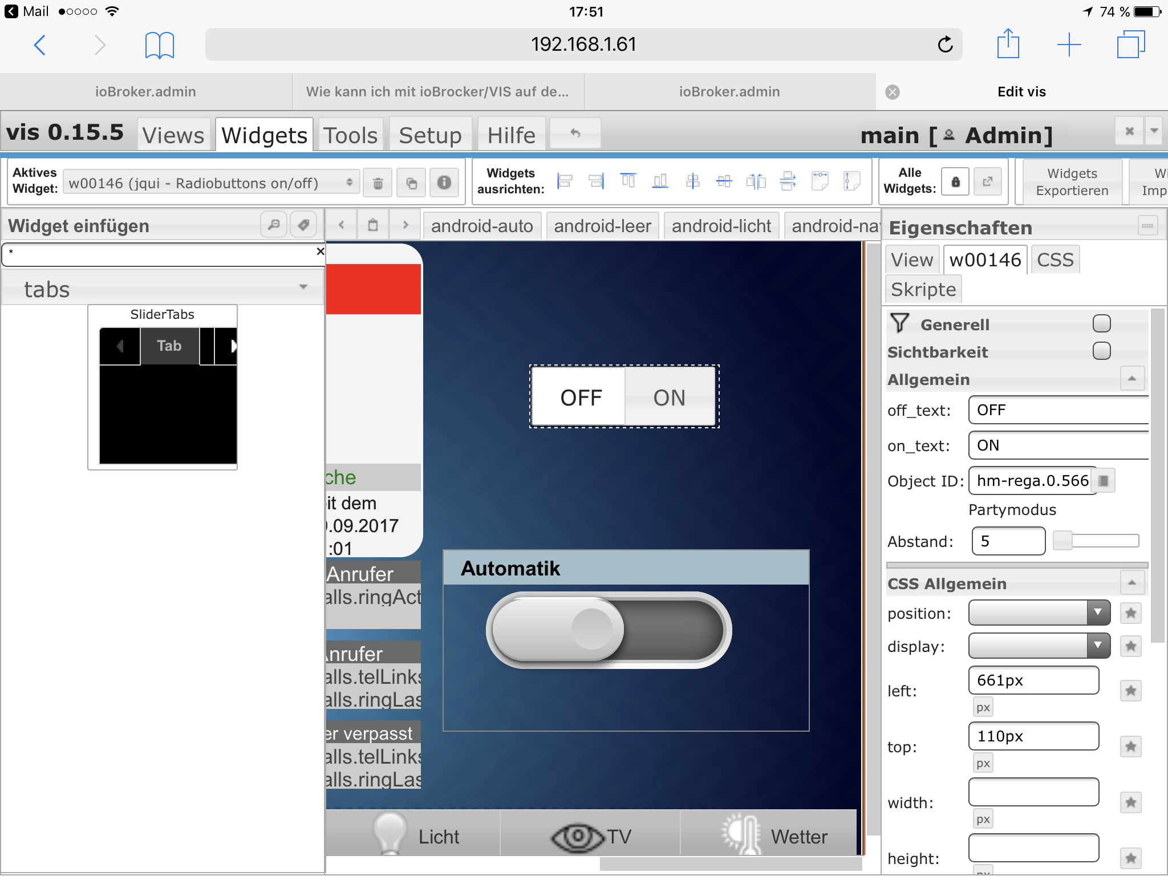Click the undo arrow button
The height and width of the screenshot is (876, 1168).
pos(575,134)
